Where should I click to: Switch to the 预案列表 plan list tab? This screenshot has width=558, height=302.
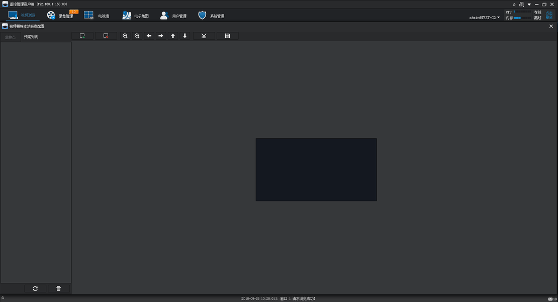click(x=31, y=37)
